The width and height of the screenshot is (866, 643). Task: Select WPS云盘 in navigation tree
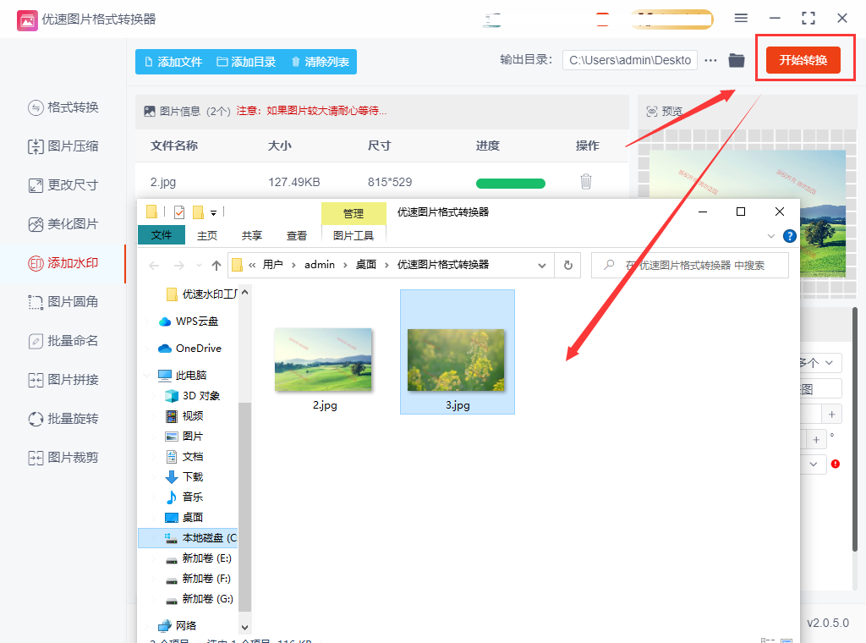189,321
